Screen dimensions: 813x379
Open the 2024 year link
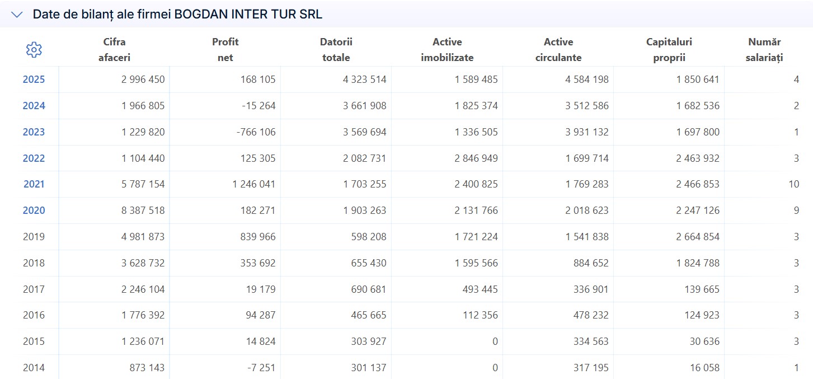(x=34, y=106)
